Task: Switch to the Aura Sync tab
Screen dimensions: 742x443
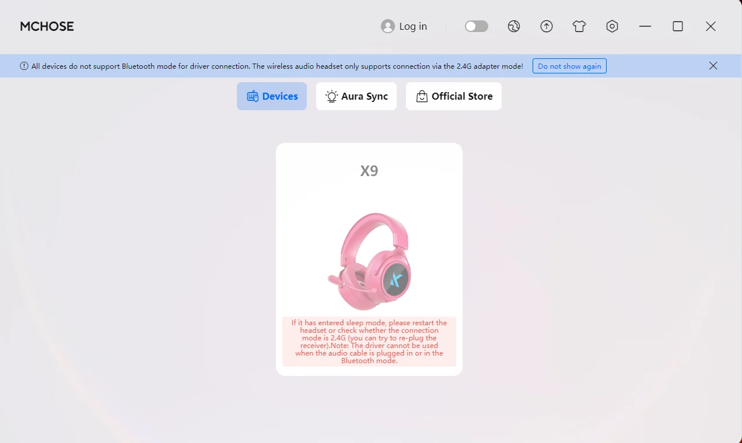Action: click(356, 96)
